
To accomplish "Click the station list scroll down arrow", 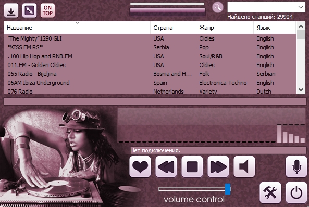I will click(301, 90).
